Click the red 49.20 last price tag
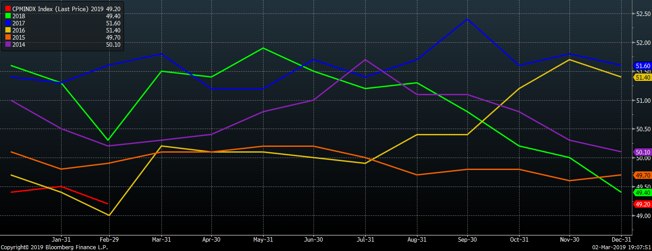652x251 pixels. [642, 204]
